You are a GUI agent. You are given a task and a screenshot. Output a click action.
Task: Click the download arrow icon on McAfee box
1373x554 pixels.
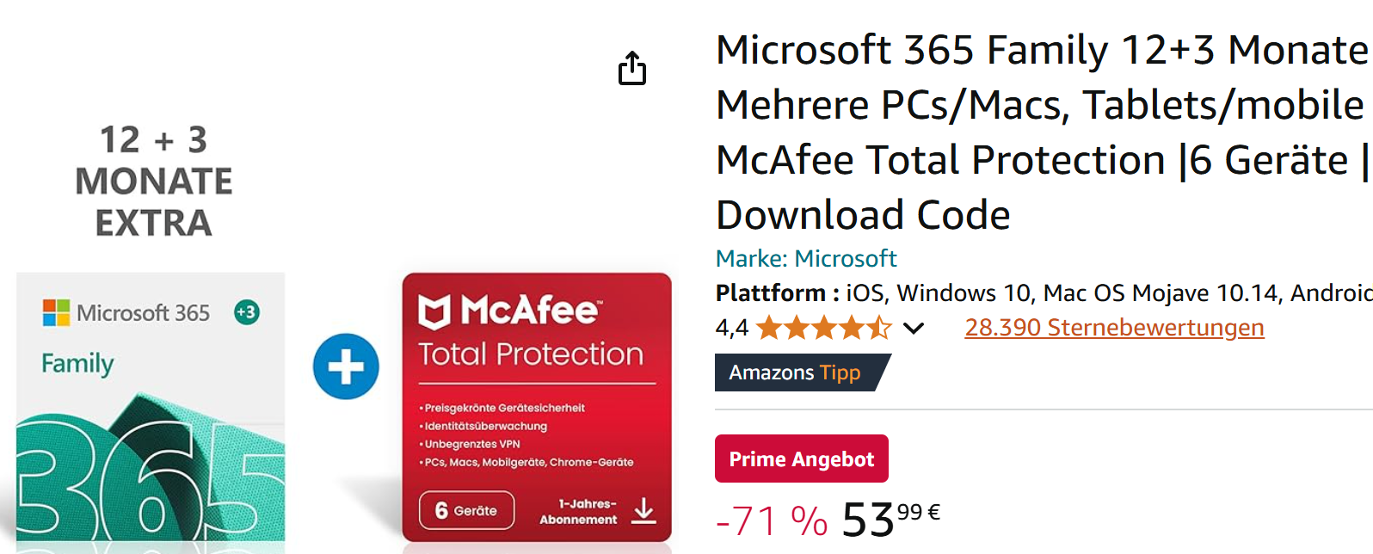point(643,511)
